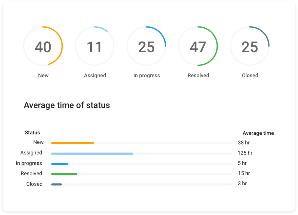
Task: Sort by the Status column header
Action: [32, 133]
